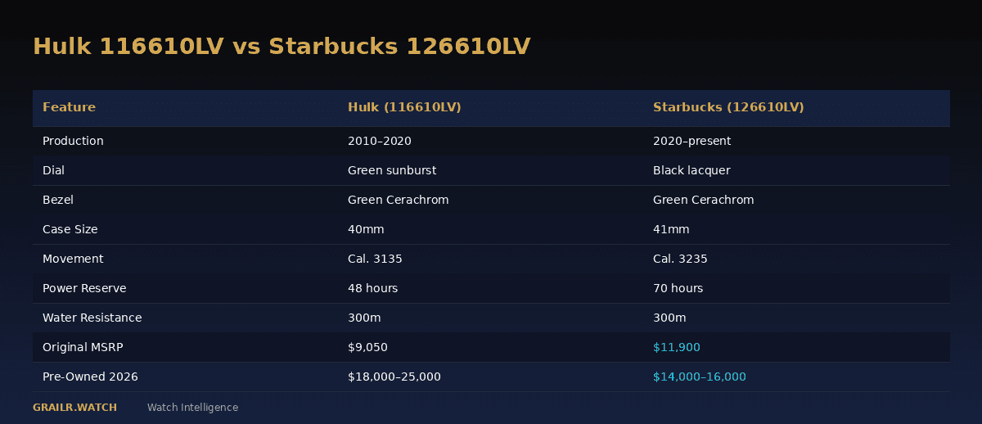Click the page title Hulk 116610LV vs Starbucks 126610LV
Screen dimensions: 982x424
point(282,47)
